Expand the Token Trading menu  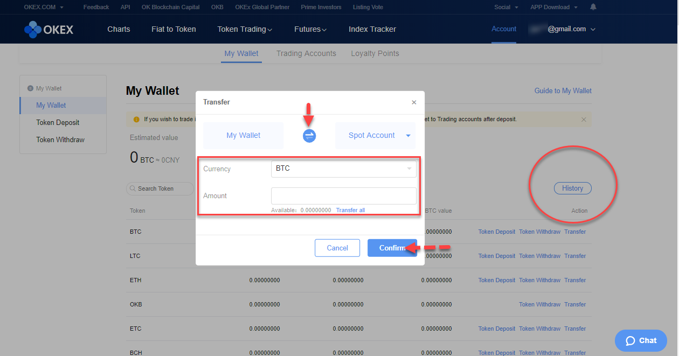[x=245, y=29]
